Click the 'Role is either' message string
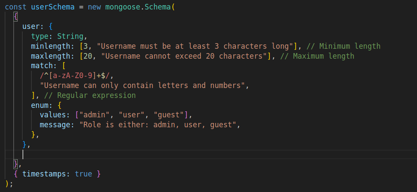The height and width of the screenshot is (192, 417). (x=158, y=125)
